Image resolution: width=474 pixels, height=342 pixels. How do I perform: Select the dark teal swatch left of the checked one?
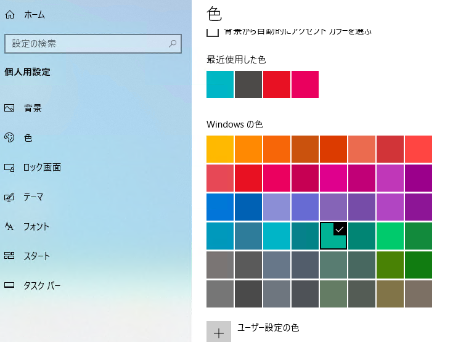(305, 236)
